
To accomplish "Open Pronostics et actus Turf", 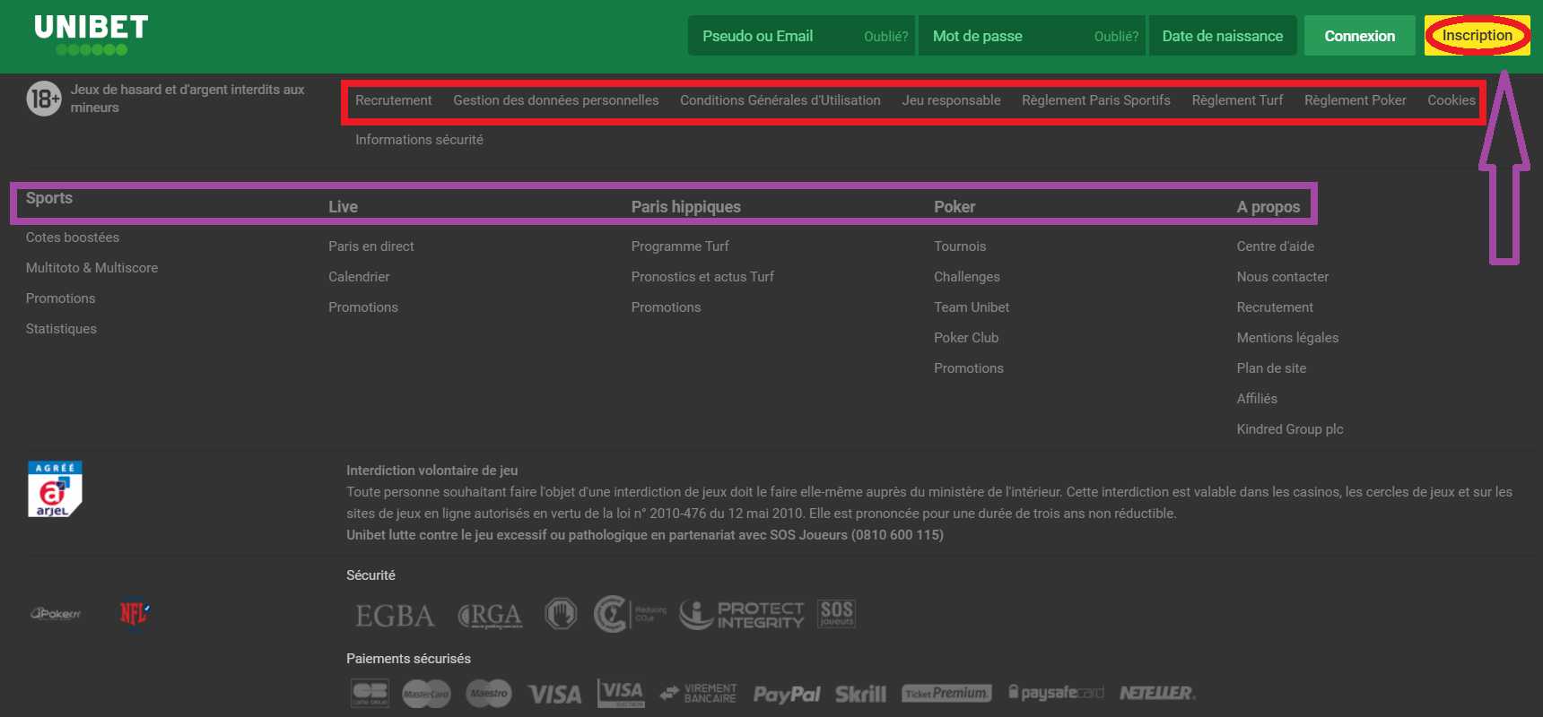I will (702, 277).
